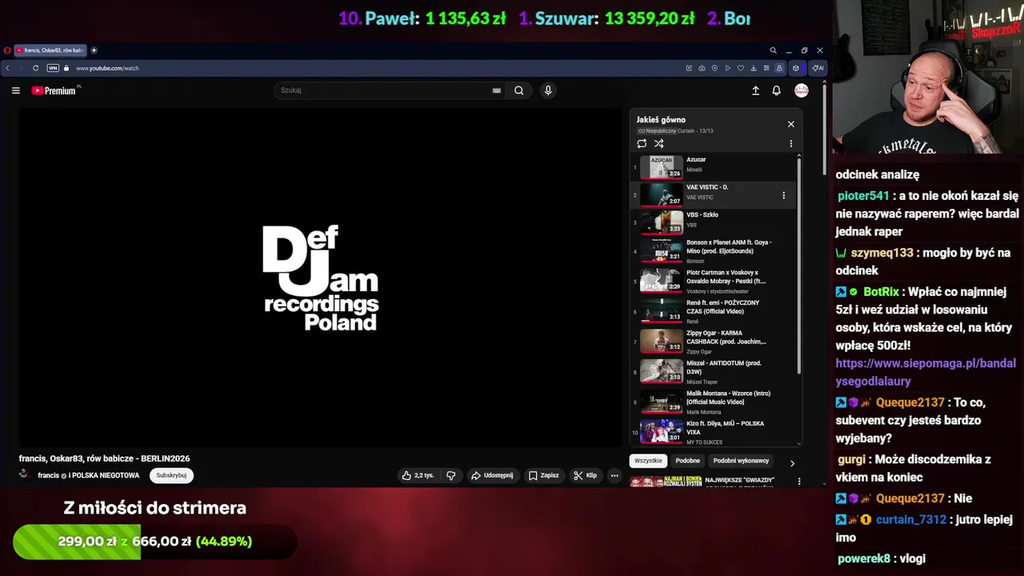Click the francis browser tab
The height and width of the screenshot is (576, 1024).
click(50, 50)
